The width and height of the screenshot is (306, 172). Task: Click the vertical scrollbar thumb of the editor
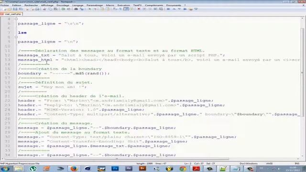point(302,72)
